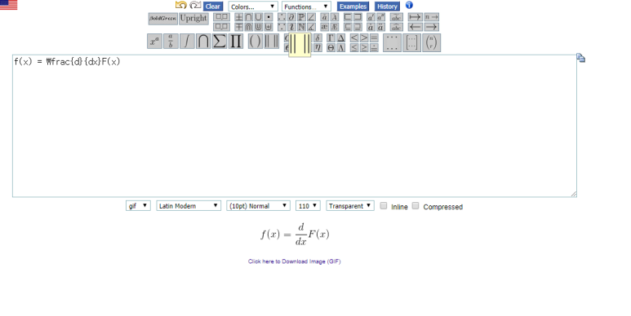631x316 pixels.
Task: Insert the product Pi symbol
Action: [x=236, y=42]
